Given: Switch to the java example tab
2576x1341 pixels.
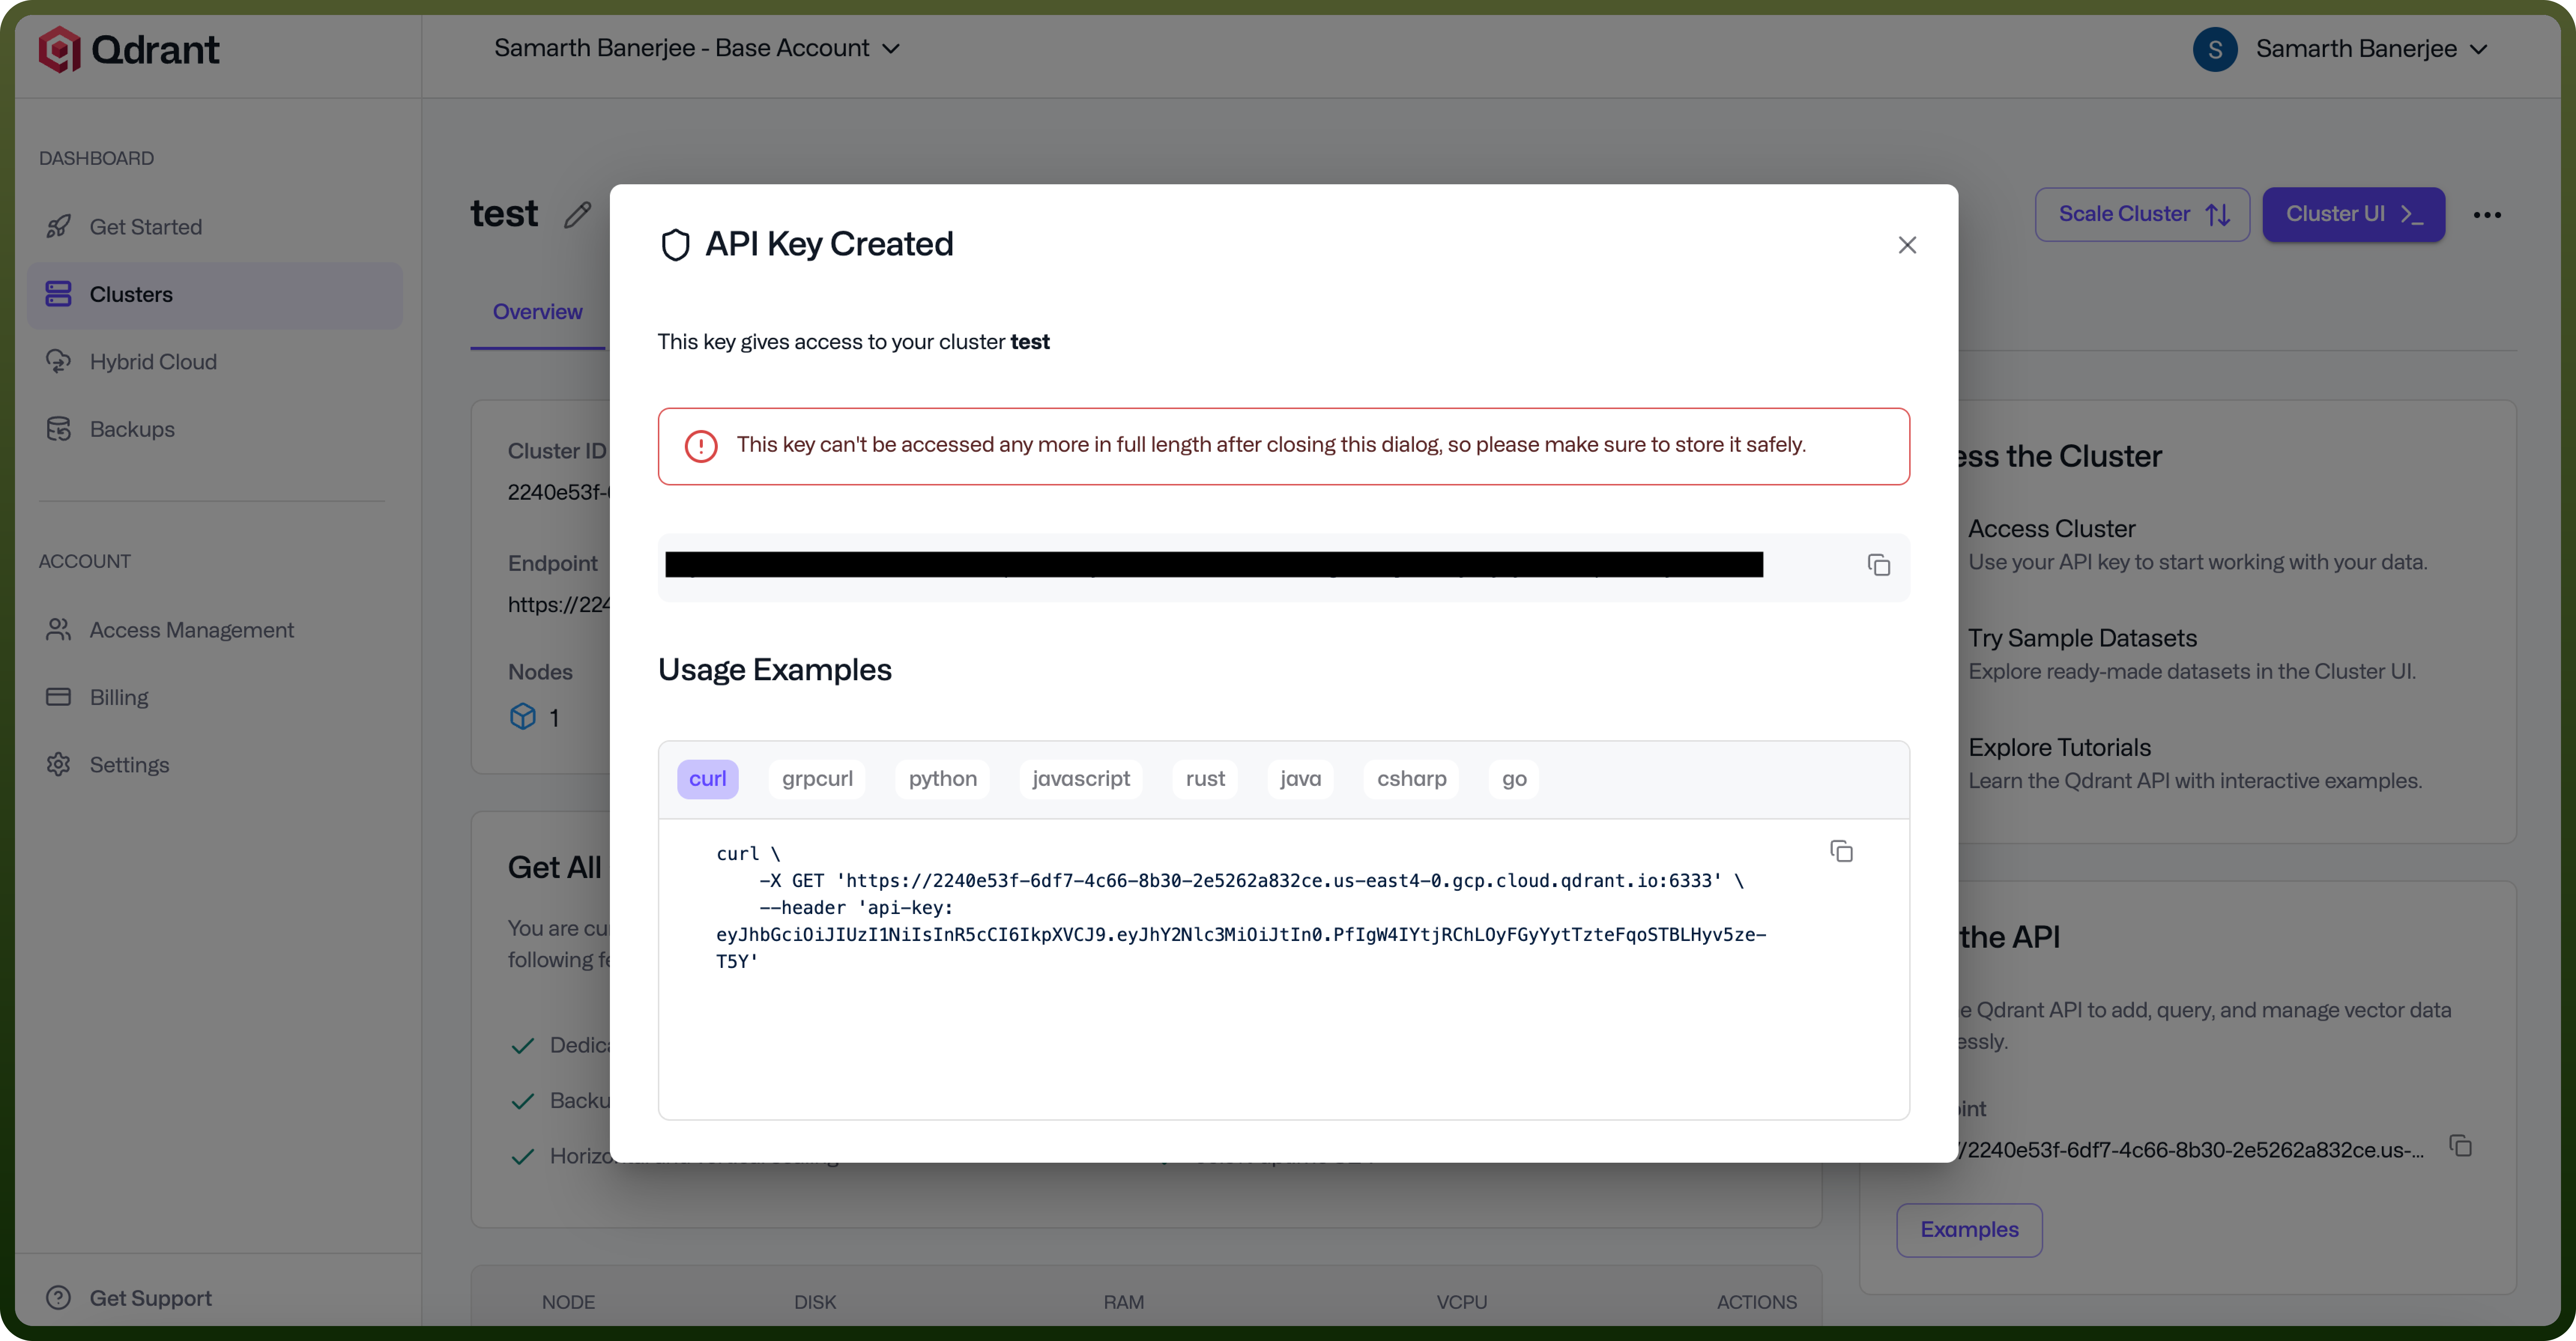Looking at the screenshot, I should (x=1300, y=779).
